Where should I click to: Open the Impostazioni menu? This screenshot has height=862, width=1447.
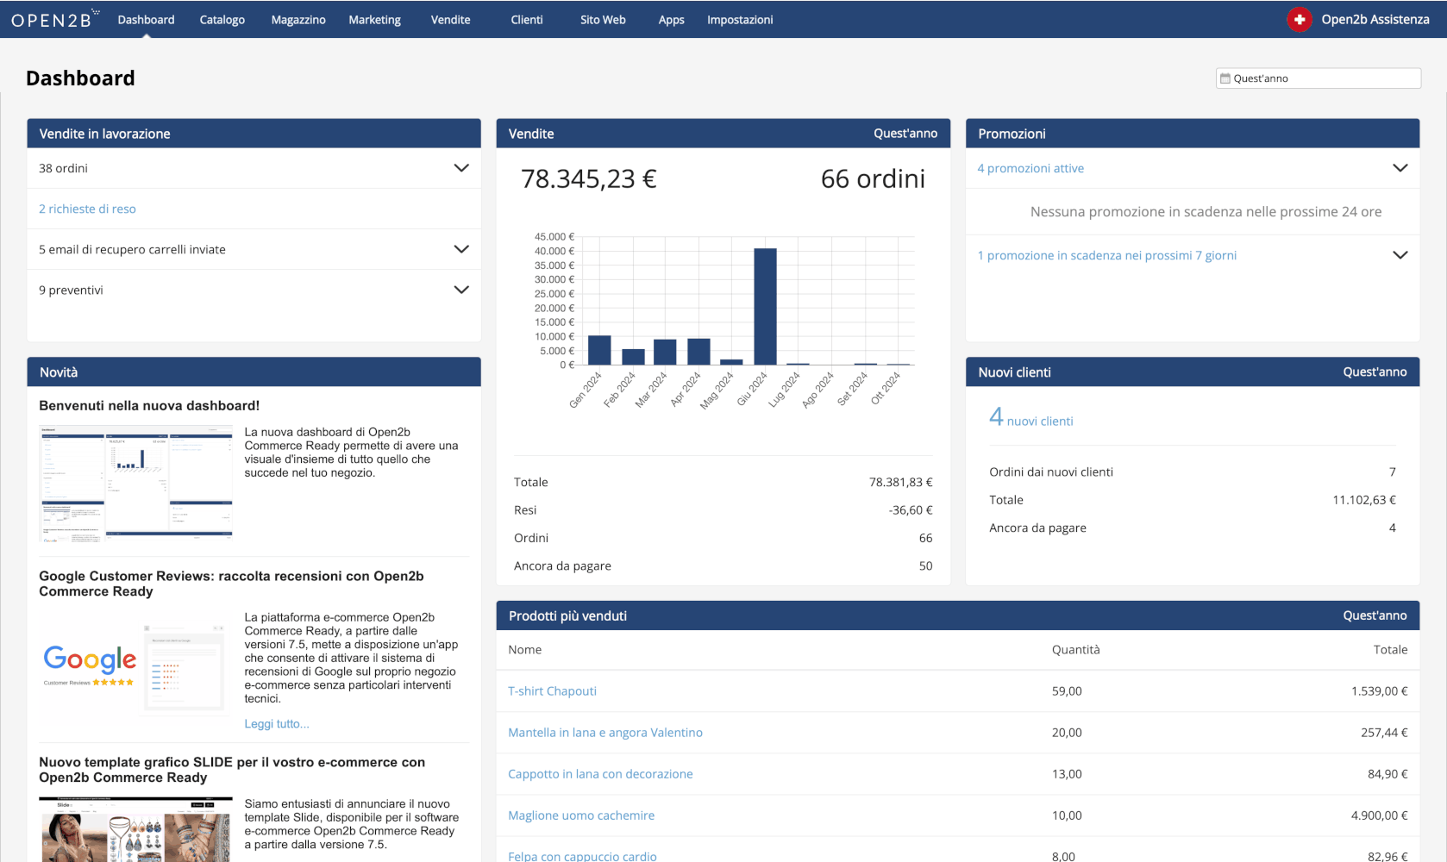pos(740,20)
